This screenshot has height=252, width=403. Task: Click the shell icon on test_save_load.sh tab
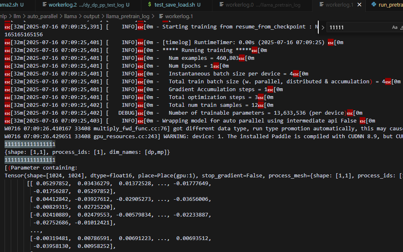(x=150, y=5)
